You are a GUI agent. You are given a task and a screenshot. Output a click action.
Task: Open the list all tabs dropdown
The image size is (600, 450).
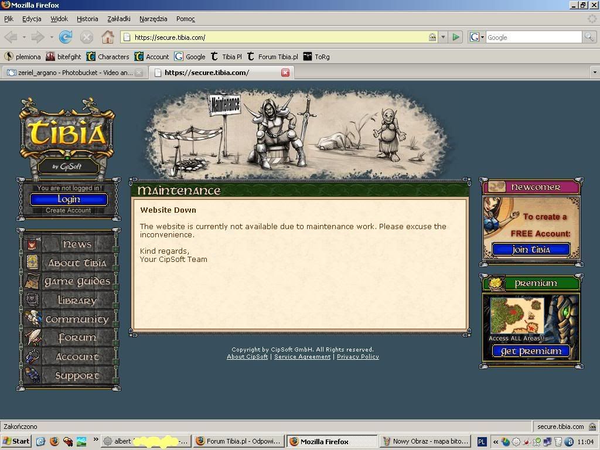[x=595, y=72]
